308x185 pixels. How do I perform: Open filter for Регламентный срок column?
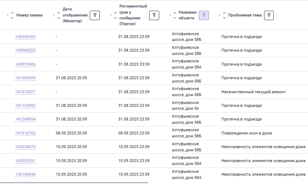pyautogui.click(x=154, y=15)
